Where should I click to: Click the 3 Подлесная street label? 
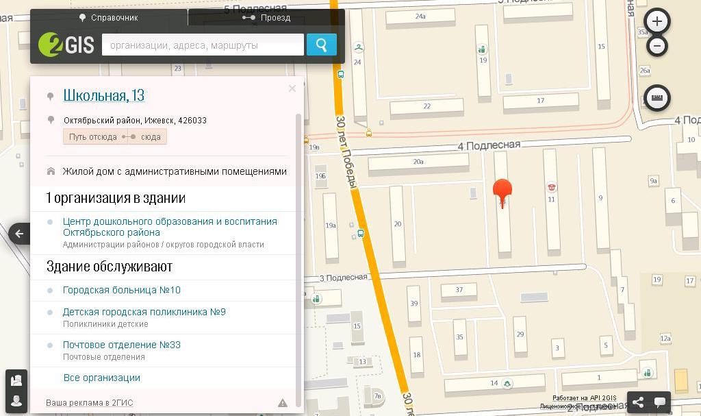(344, 278)
